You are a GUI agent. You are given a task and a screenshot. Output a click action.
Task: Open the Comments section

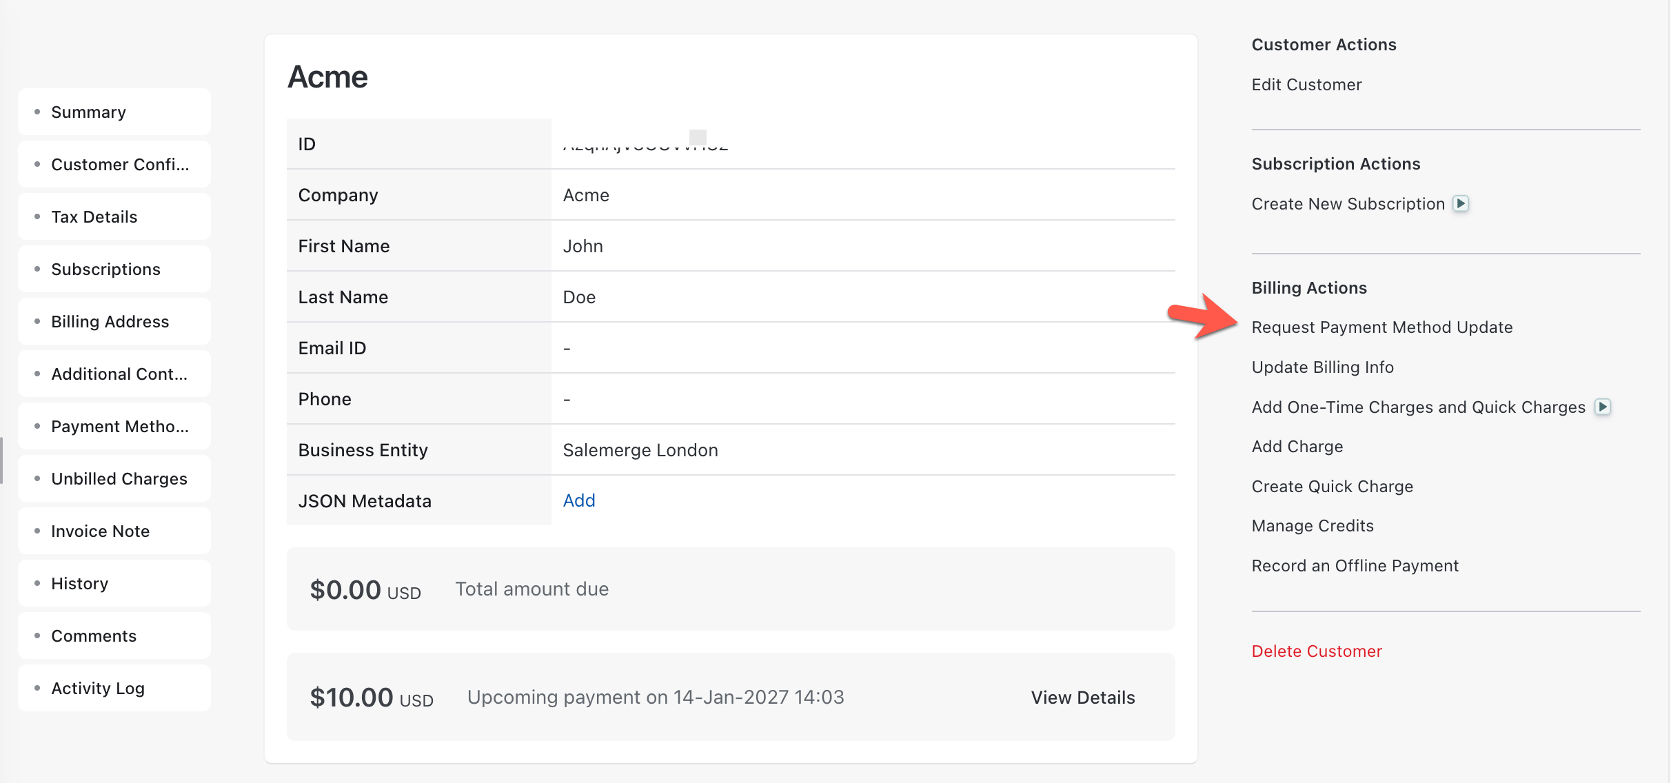point(94,636)
